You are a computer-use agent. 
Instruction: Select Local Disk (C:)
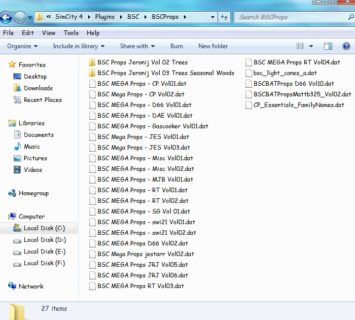[45, 228]
